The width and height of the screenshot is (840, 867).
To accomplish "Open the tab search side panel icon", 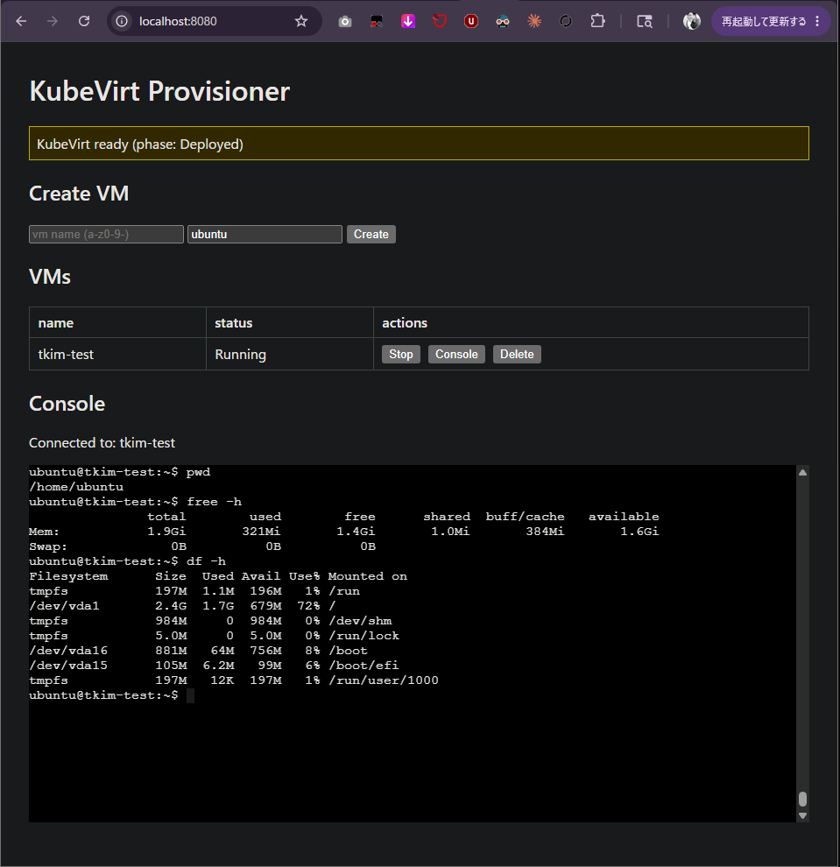I will click(x=645, y=22).
